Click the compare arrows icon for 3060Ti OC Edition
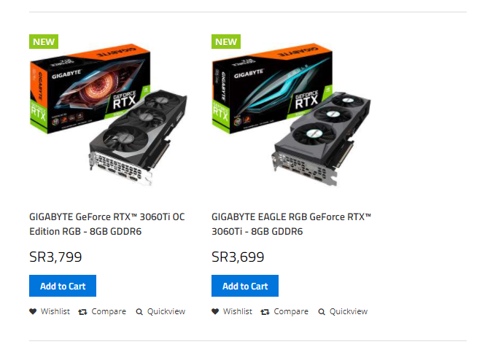This screenshot has height=347, width=493. 82,311
